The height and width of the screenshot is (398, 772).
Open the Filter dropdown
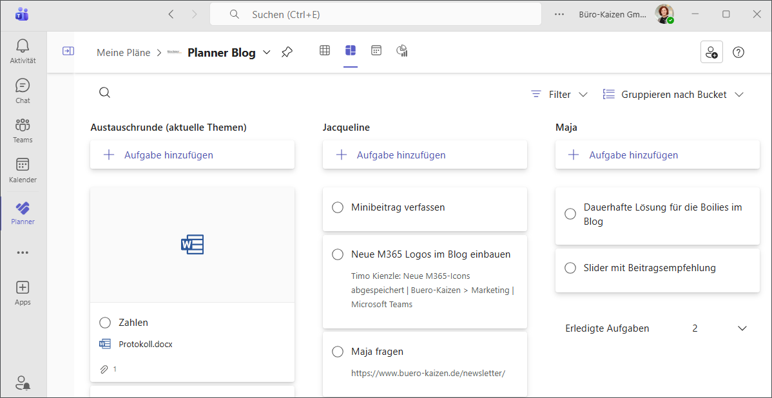pyautogui.click(x=559, y=95)
